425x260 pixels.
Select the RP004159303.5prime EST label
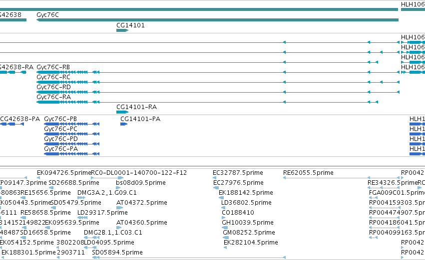[x=397, y=203]
